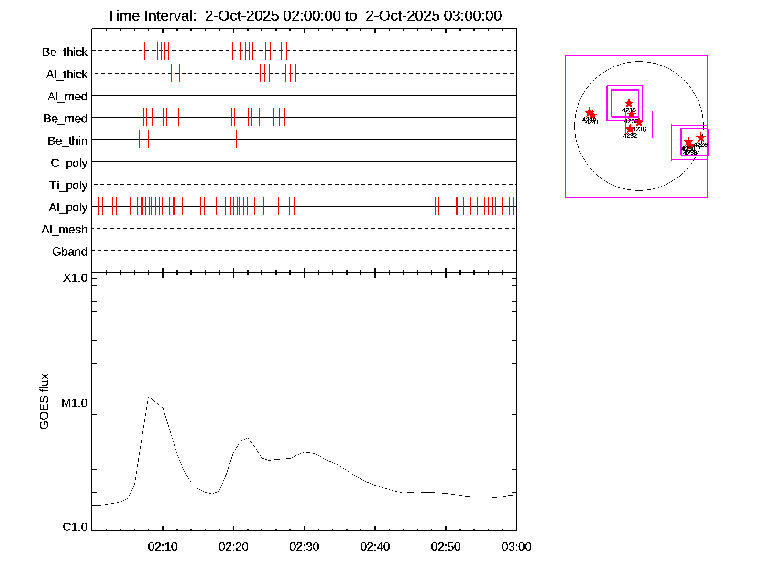Click the Time Interval title text

(x=304, y=16)
